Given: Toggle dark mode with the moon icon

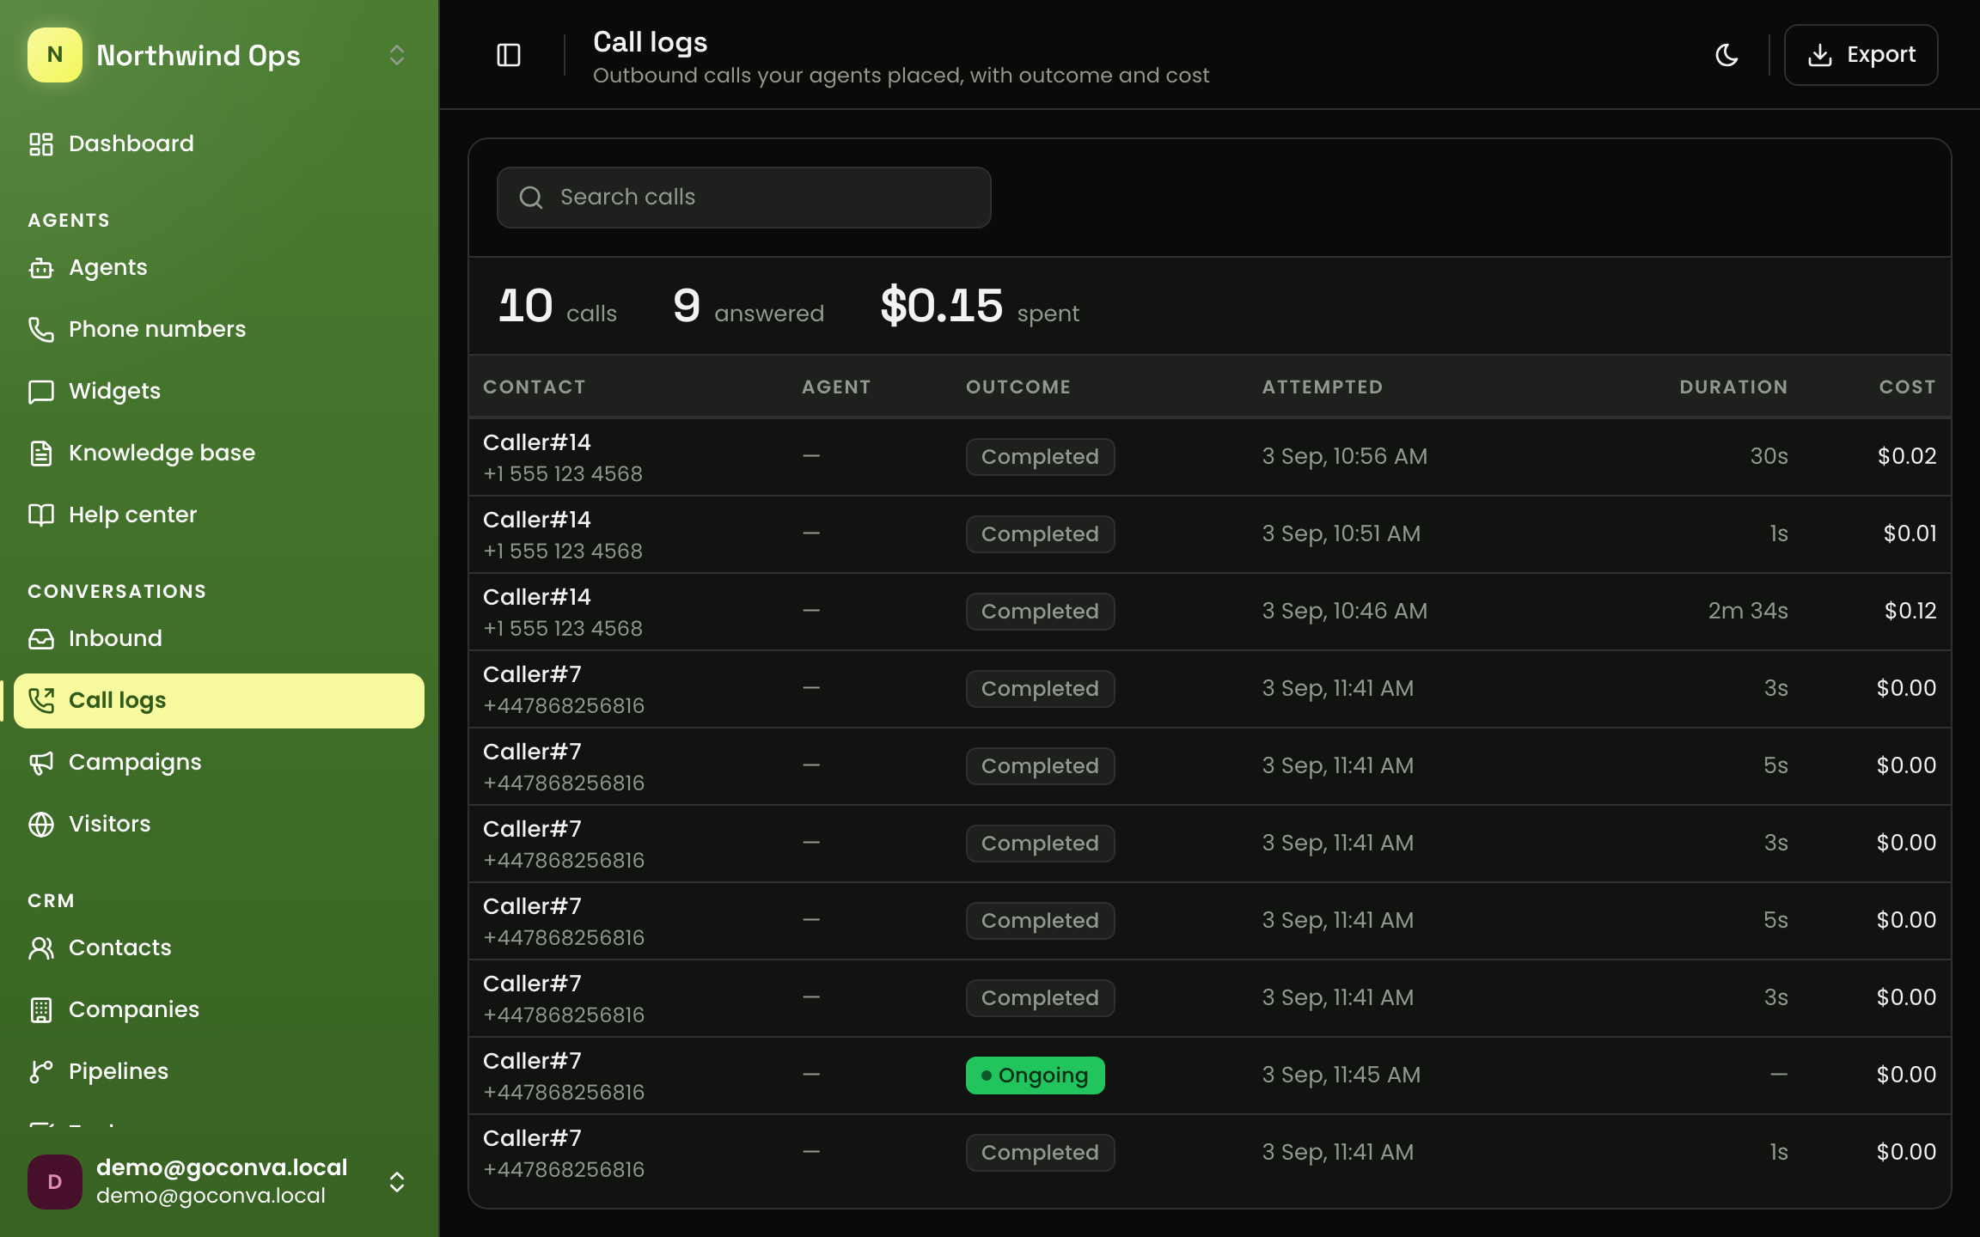Looking at the screenshot, I should pyautogui.click(x=1726, y=55).
